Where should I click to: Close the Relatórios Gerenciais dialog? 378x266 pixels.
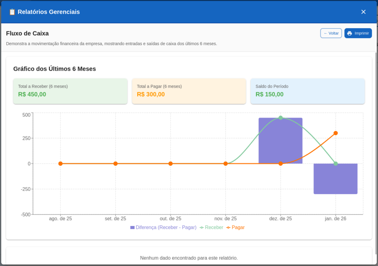tap(363, 12)
